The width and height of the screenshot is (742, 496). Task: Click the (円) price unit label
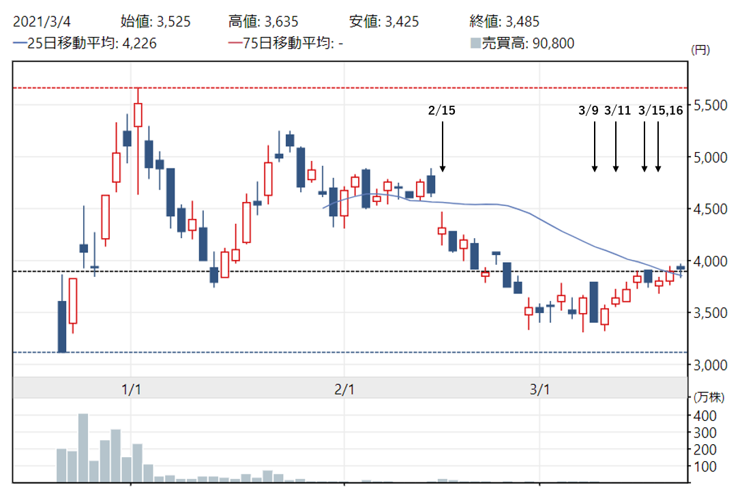[700, 50]
